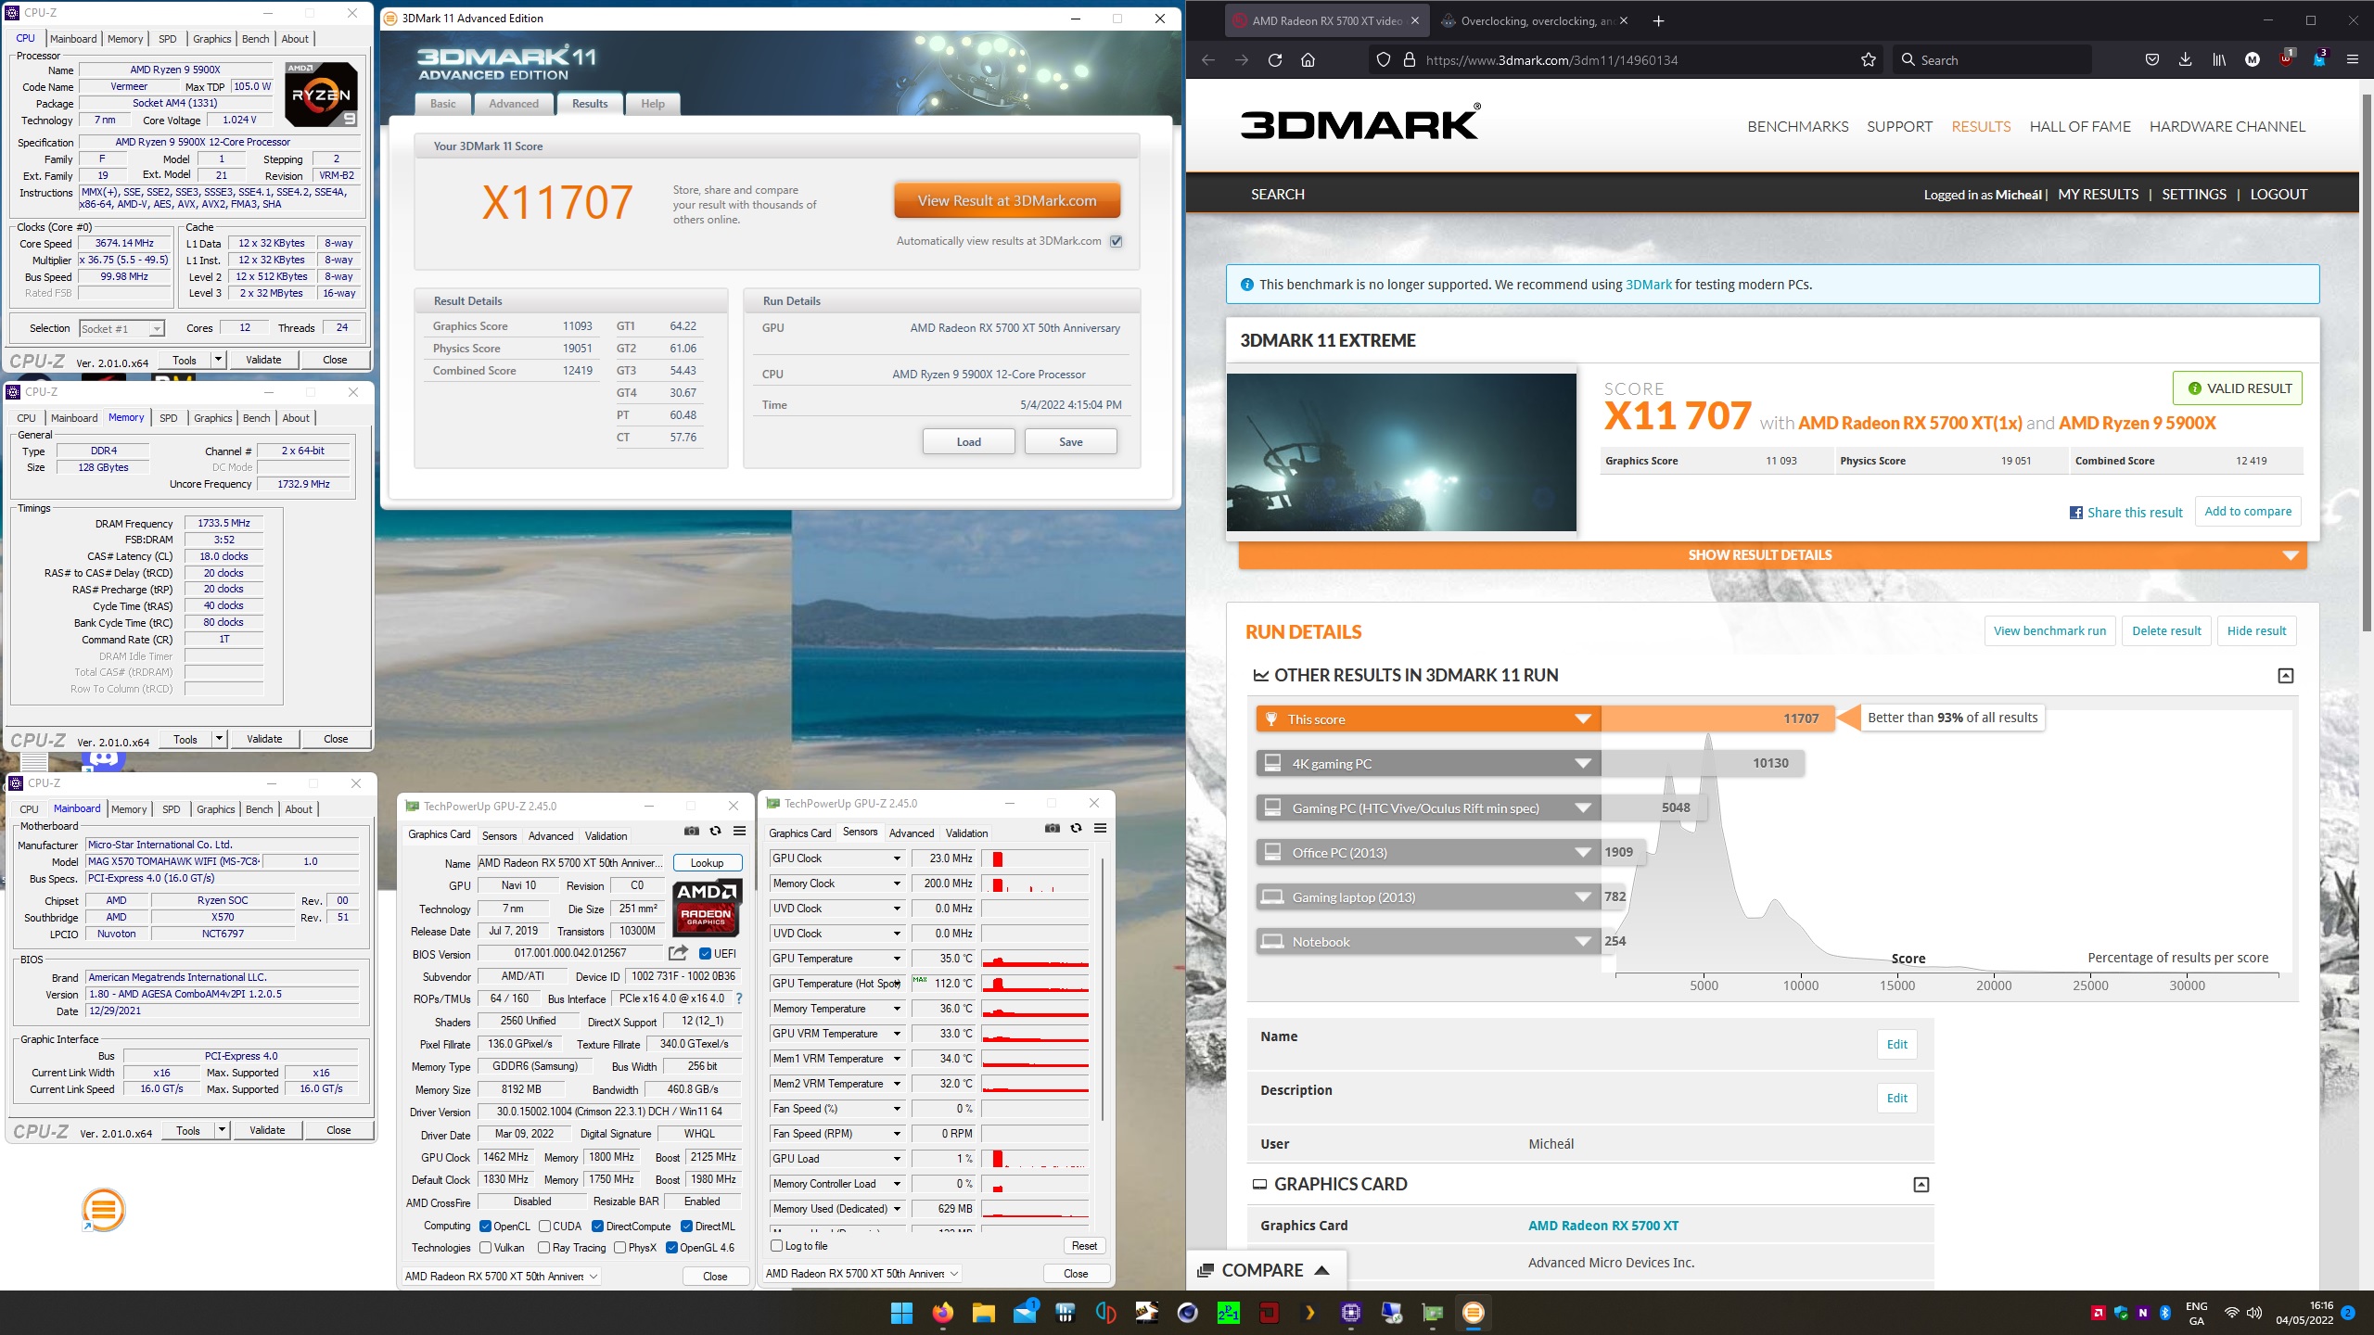
Task: Open AMD software tray icon
Action: pos(2098,1313)
